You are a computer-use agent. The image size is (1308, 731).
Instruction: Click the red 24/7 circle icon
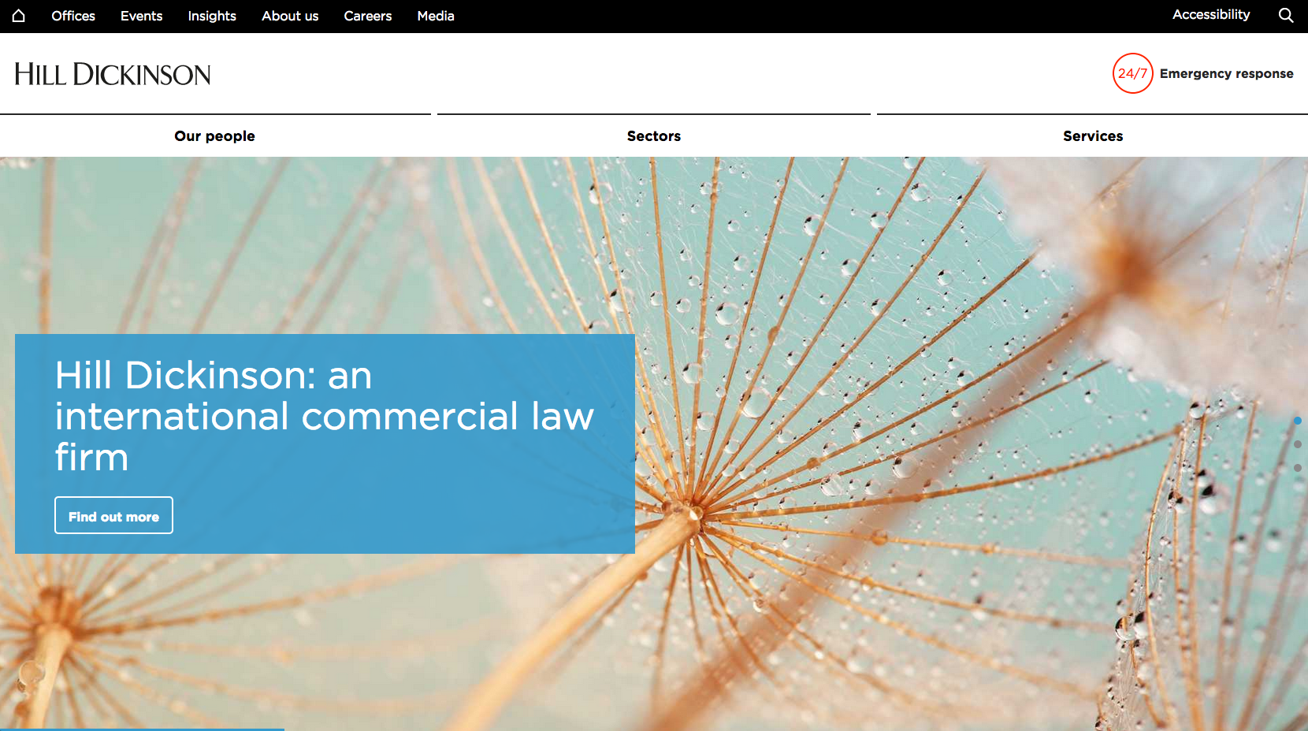[1132, 73]
